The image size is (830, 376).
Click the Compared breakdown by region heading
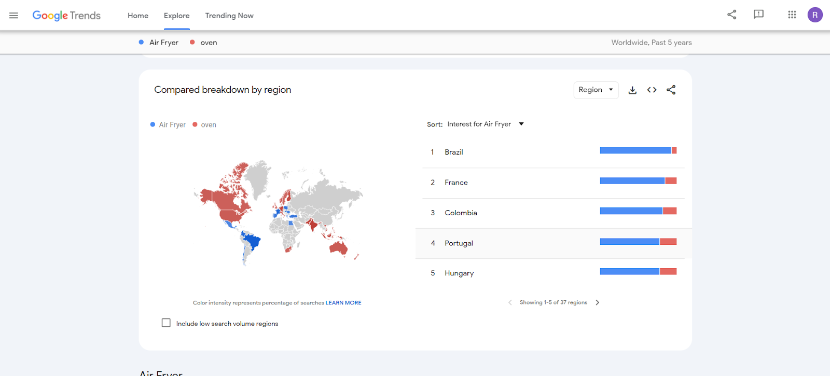click(223, 90)
